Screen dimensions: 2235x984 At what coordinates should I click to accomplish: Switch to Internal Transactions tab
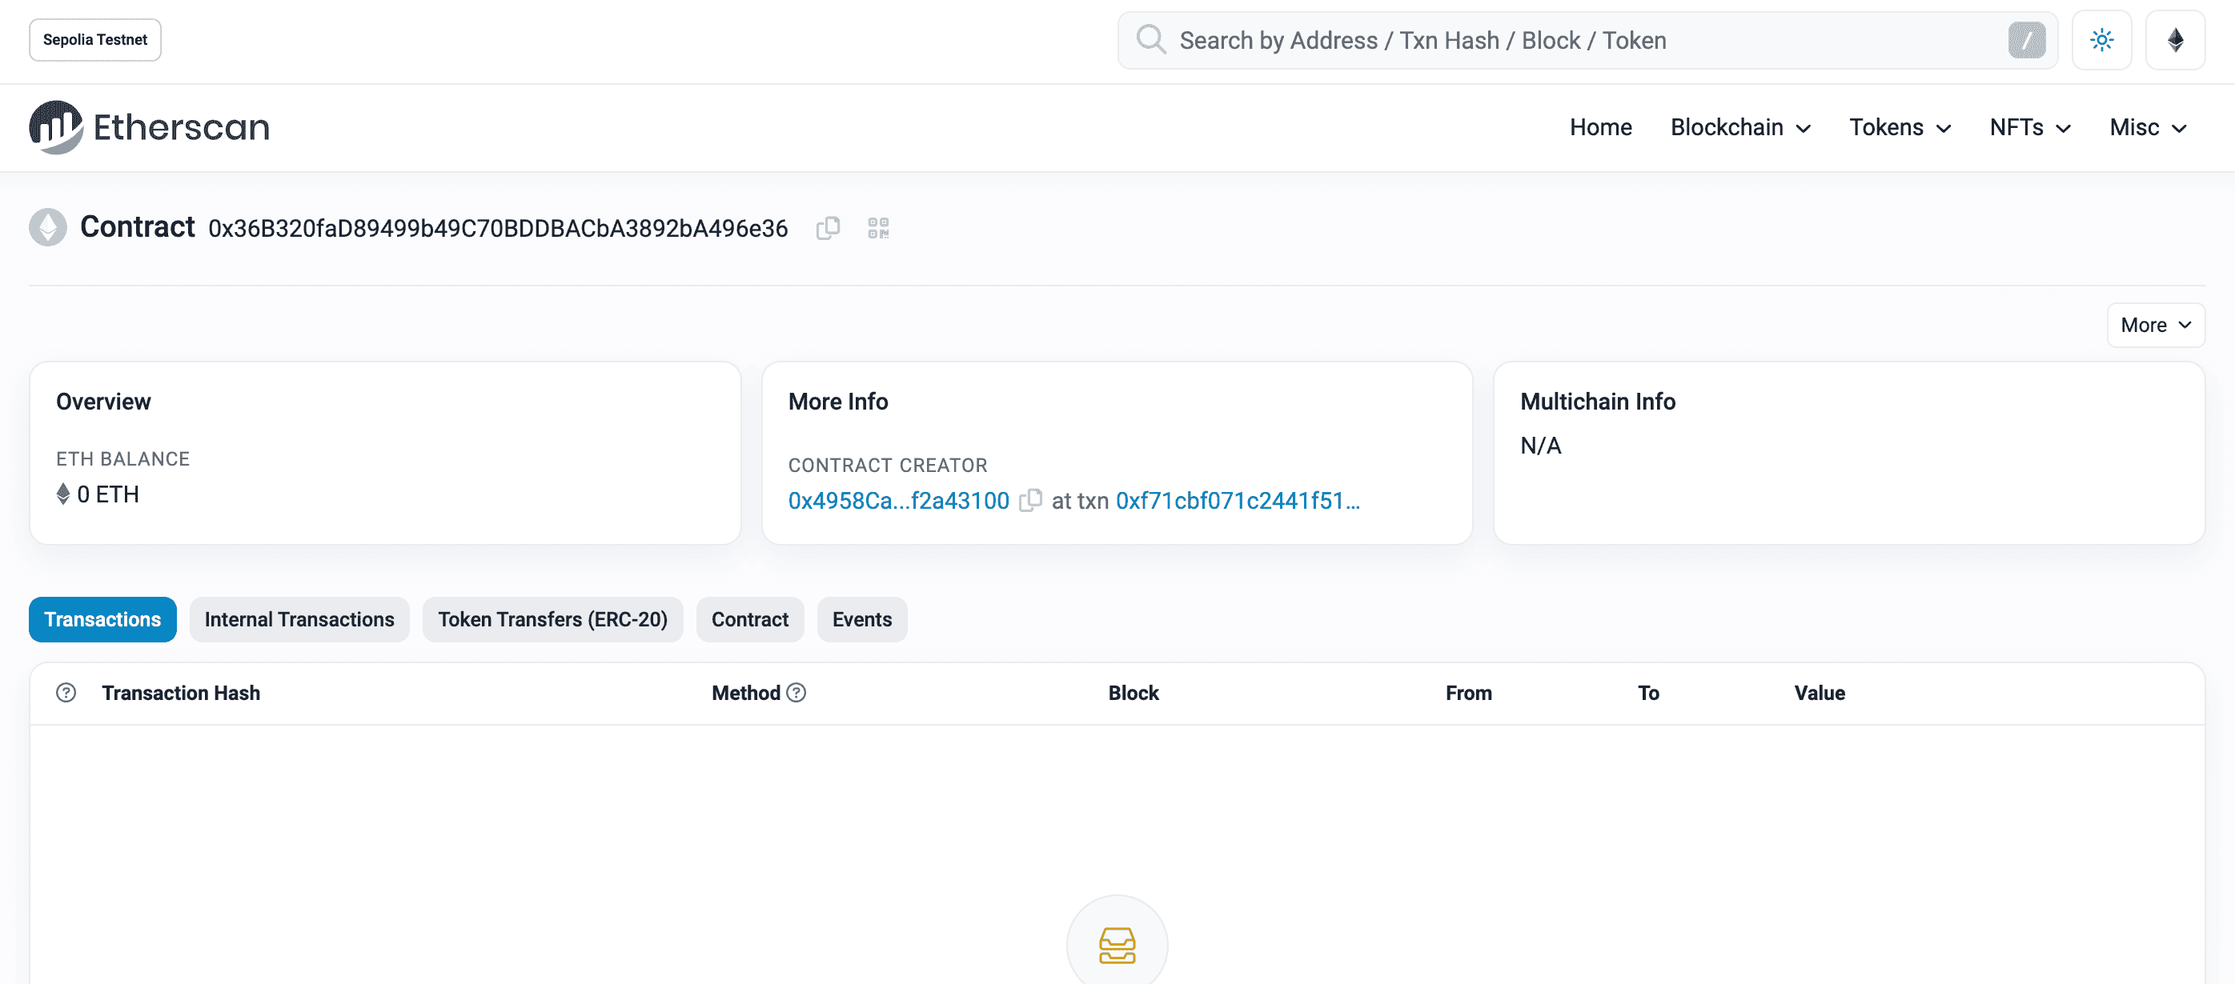(x=299, y=619)
